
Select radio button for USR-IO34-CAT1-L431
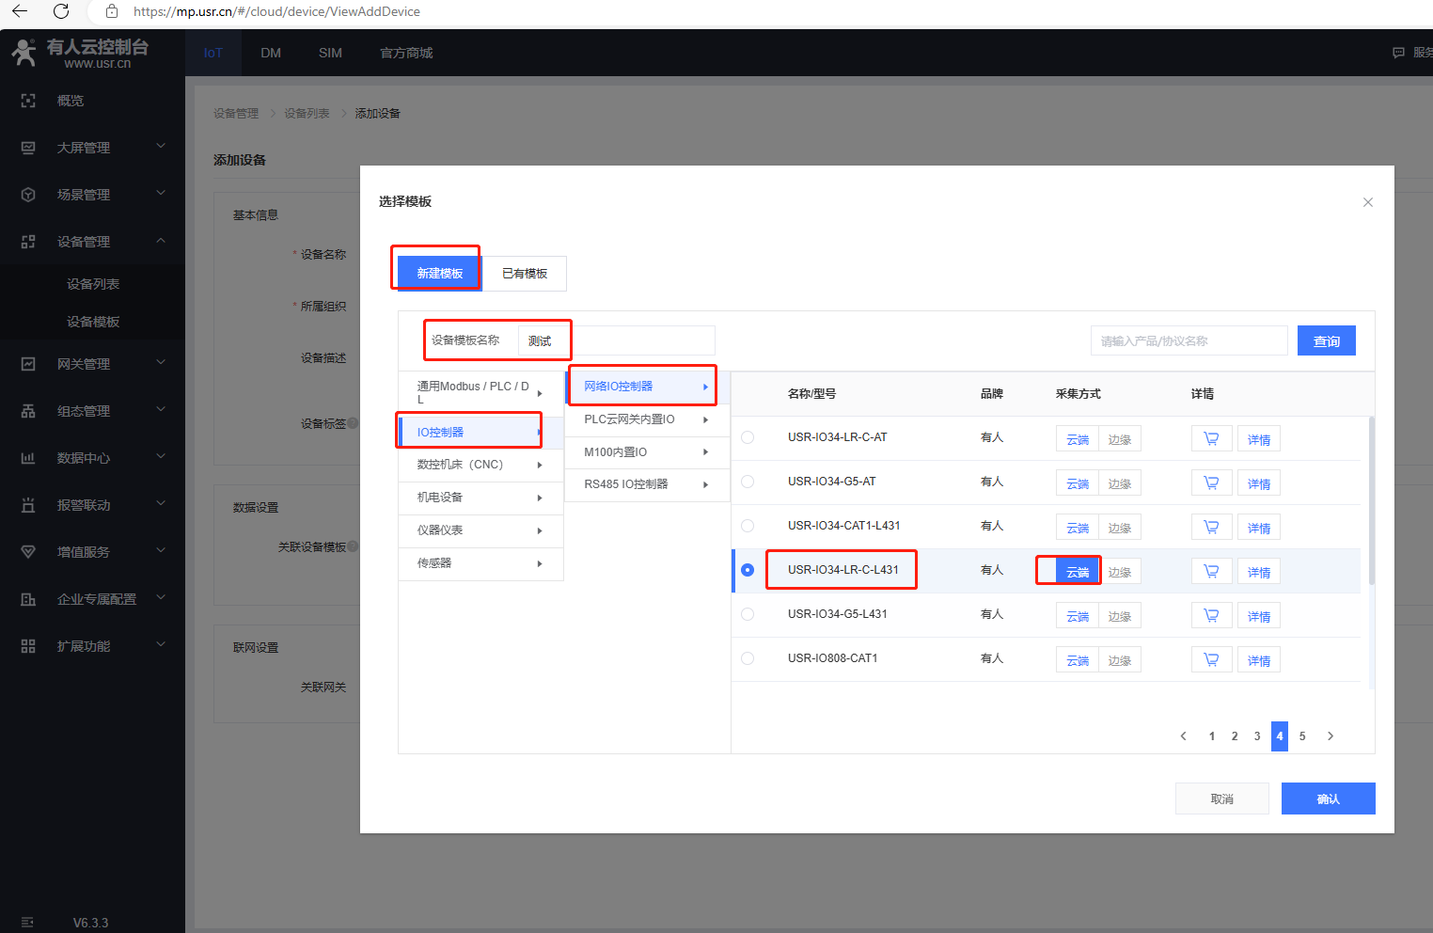748,526
